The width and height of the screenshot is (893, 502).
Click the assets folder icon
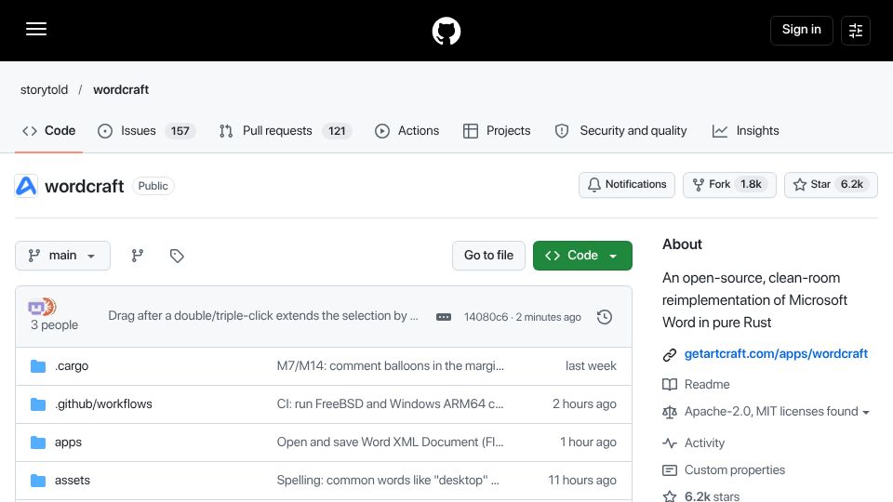(38, 481)
